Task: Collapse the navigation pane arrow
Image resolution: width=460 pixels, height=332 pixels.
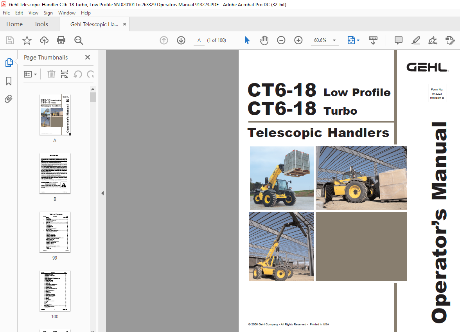Action: point(102,193)
